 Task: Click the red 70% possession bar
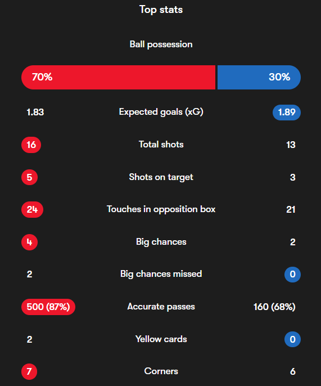[118, 77]
